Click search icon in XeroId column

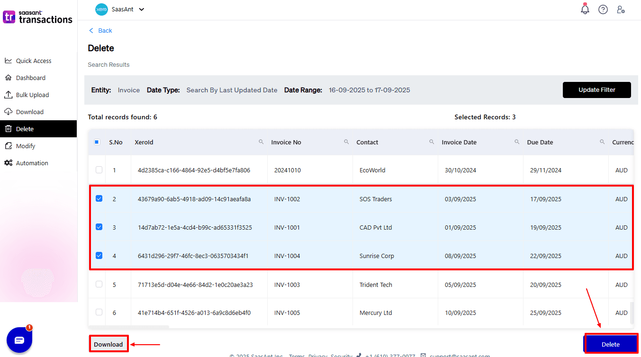(261, 142)
